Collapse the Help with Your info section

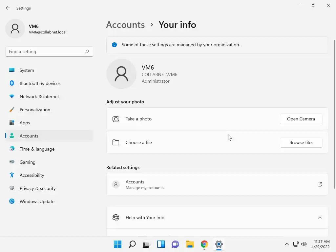coord(320,218)
